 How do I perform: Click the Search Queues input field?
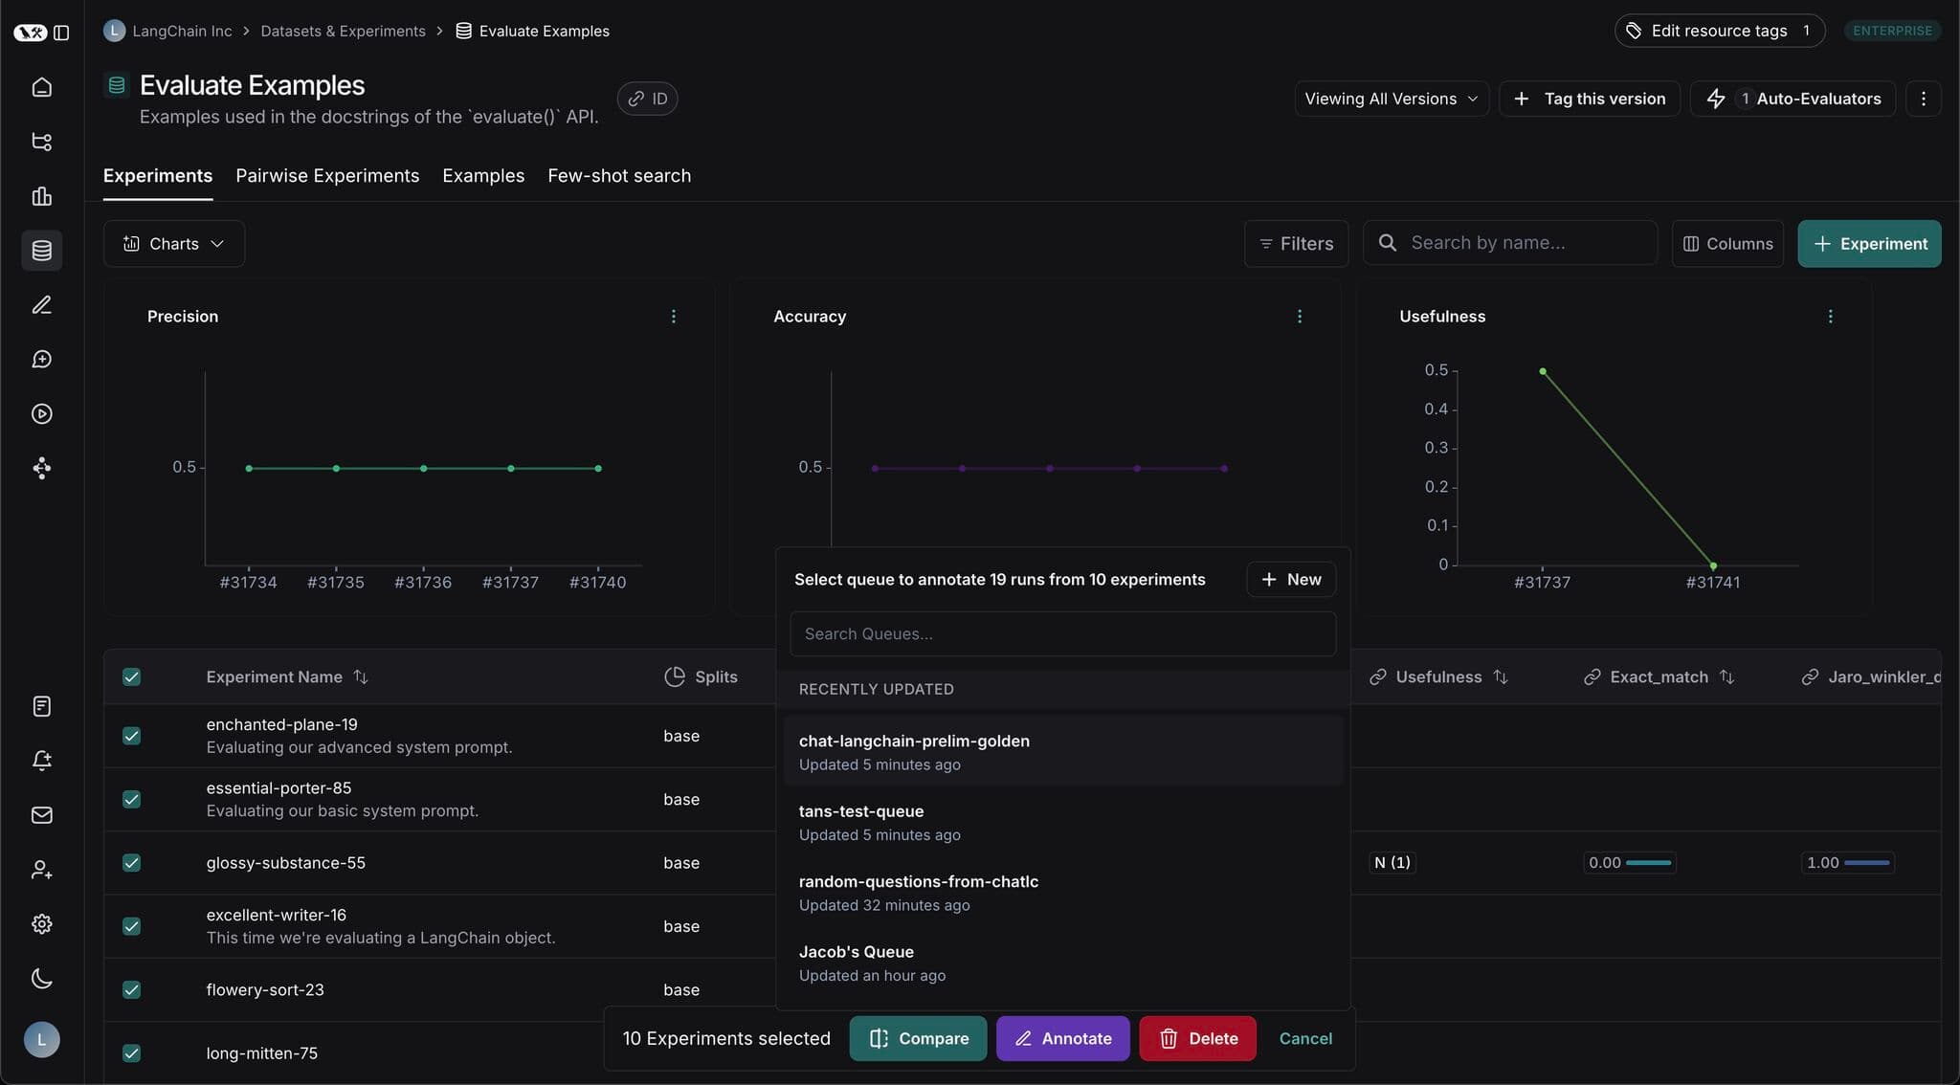click(1062, 633)
